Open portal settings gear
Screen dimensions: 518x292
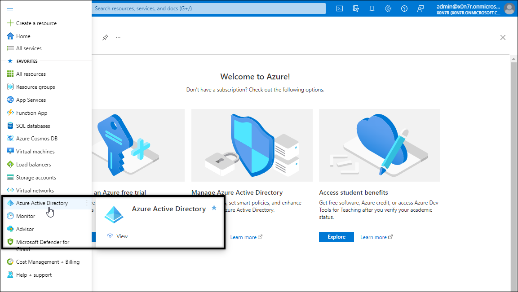point(388,9)
